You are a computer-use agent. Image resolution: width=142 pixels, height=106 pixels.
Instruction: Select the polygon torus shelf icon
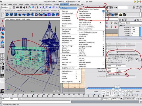28,14
